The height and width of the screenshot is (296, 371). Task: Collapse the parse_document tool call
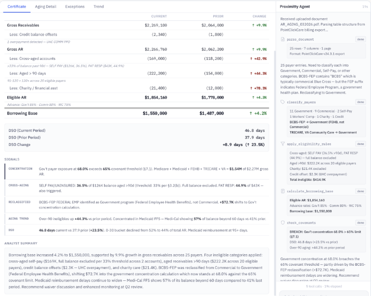pyautogui.click(x=360, y=39)
